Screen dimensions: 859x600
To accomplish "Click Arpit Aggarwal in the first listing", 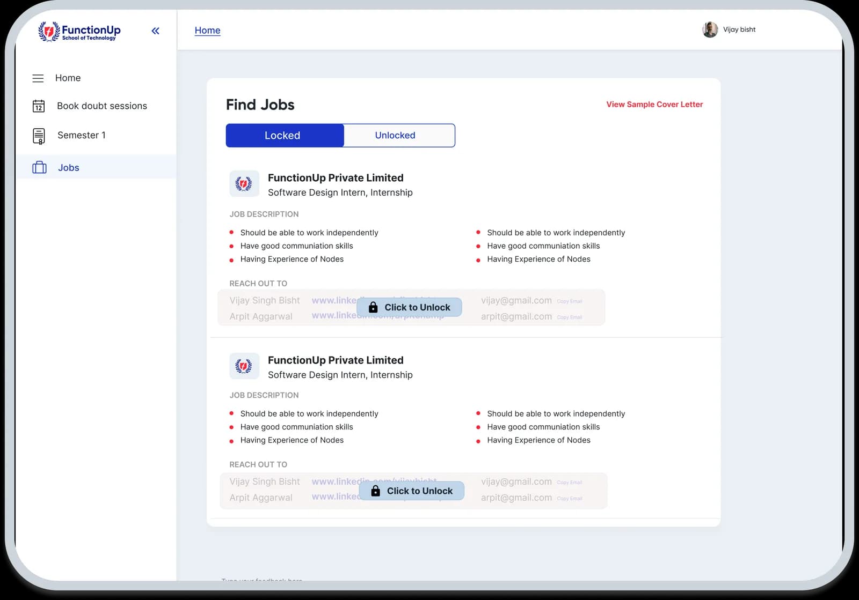I will (261, 316).
